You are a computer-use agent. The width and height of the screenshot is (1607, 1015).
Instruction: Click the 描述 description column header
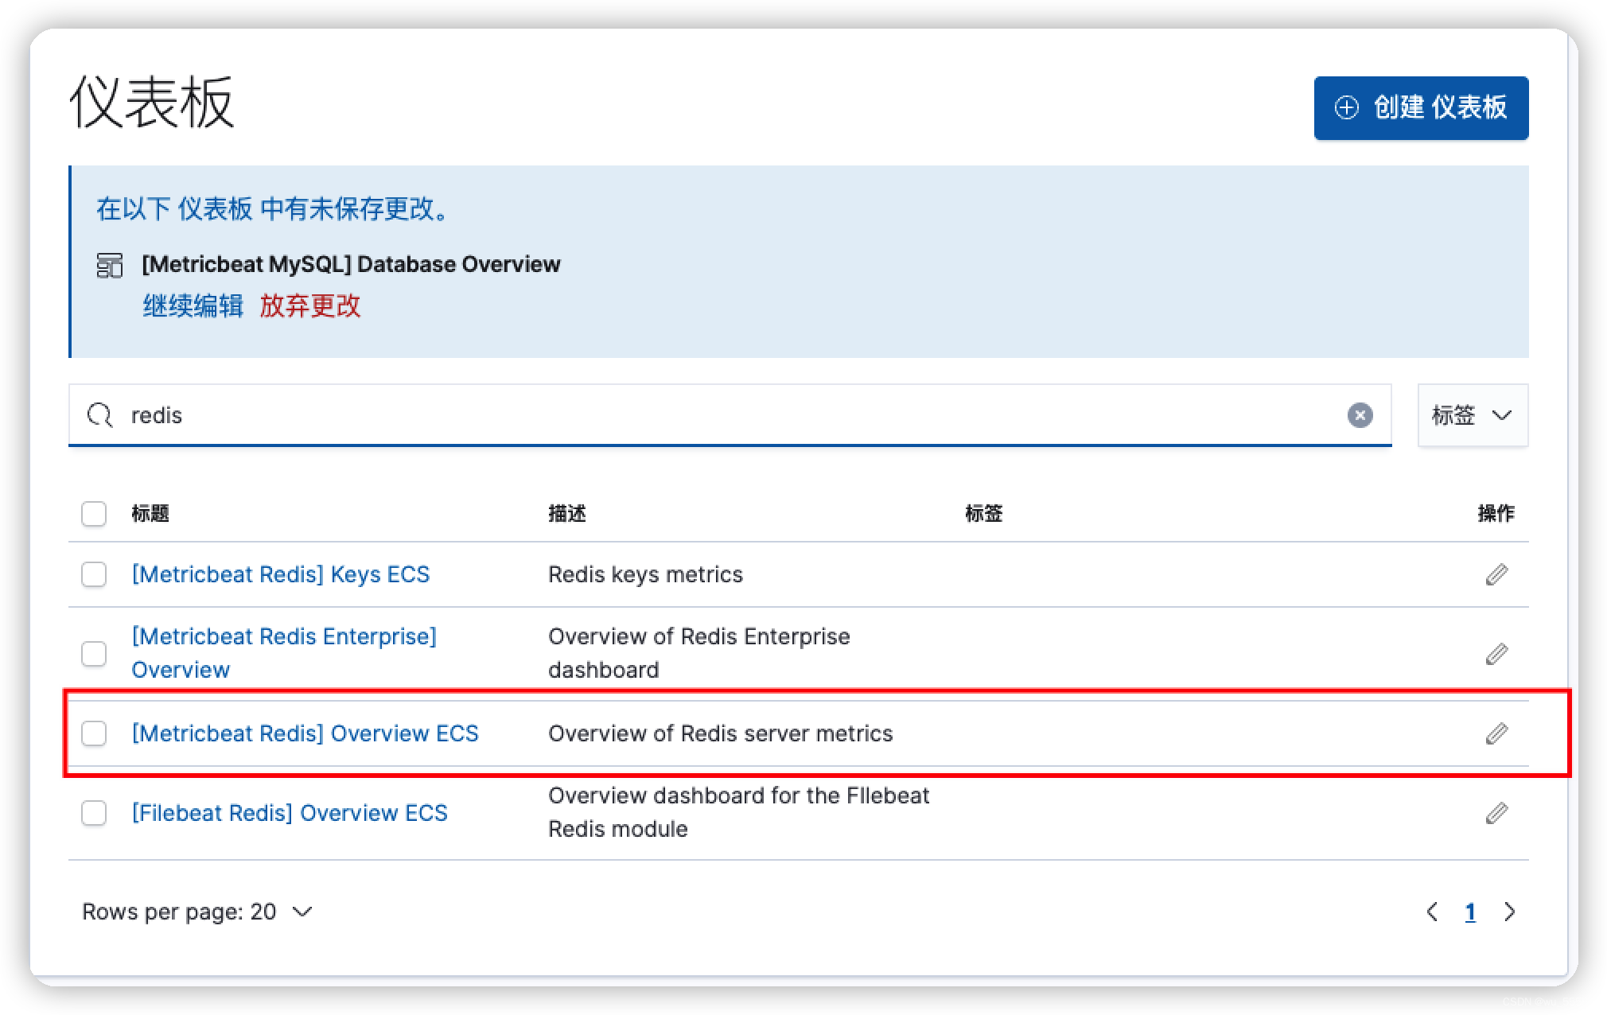coord(567,513)
